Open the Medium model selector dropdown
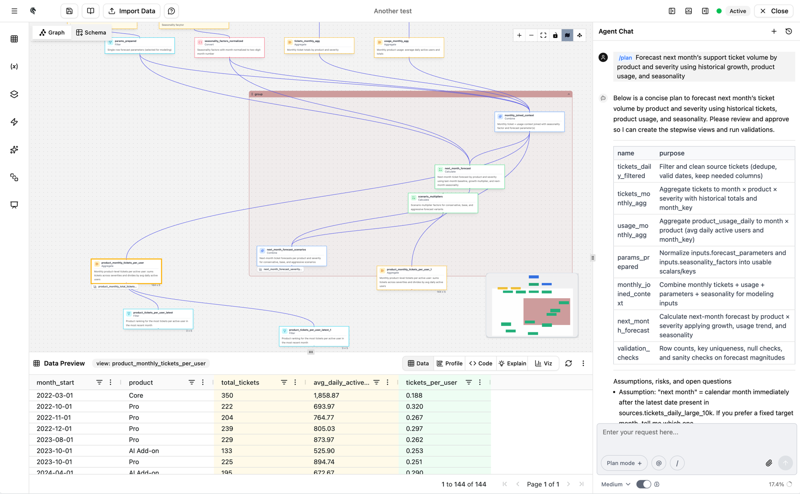 tap(615, 484)
